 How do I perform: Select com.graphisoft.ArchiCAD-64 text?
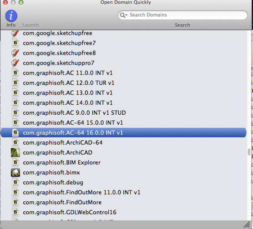point(63,143)
